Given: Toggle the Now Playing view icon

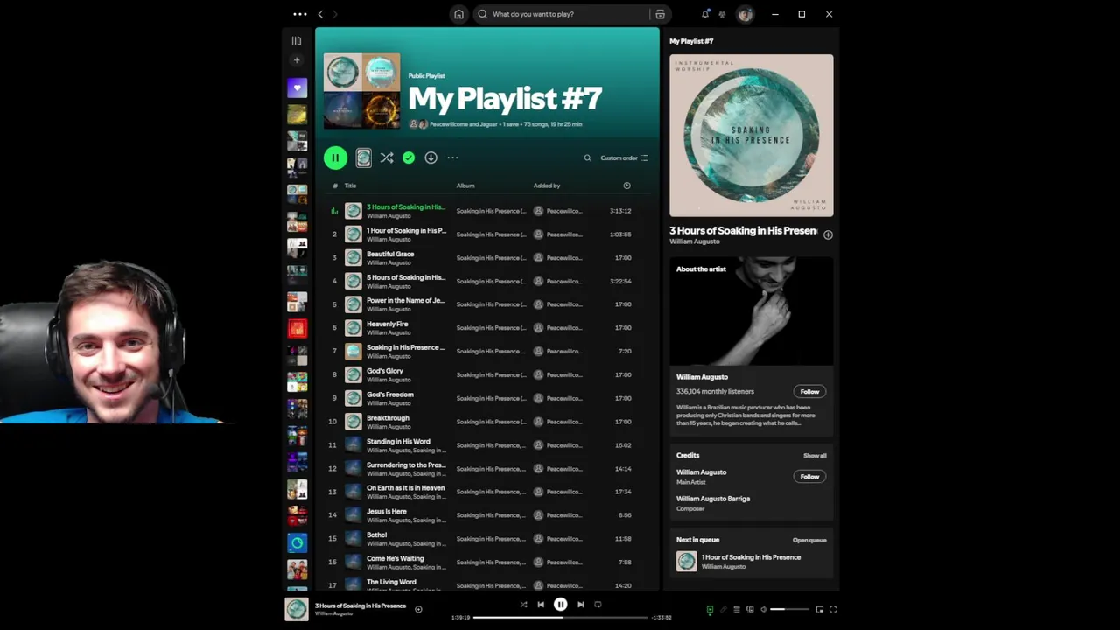Looking at the screenshot, I should [710, 610].
